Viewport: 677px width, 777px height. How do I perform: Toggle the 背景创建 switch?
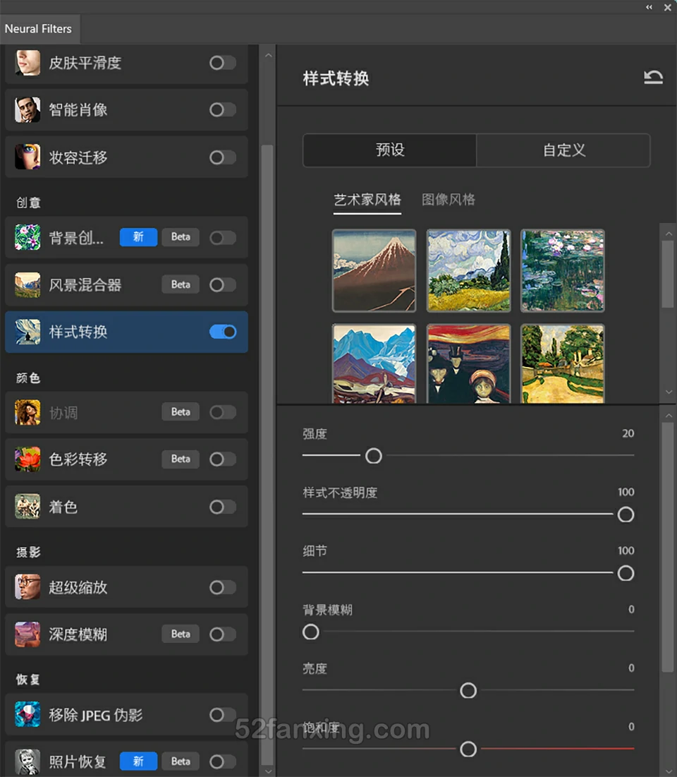pyautogui.click(x=222, y=238)
